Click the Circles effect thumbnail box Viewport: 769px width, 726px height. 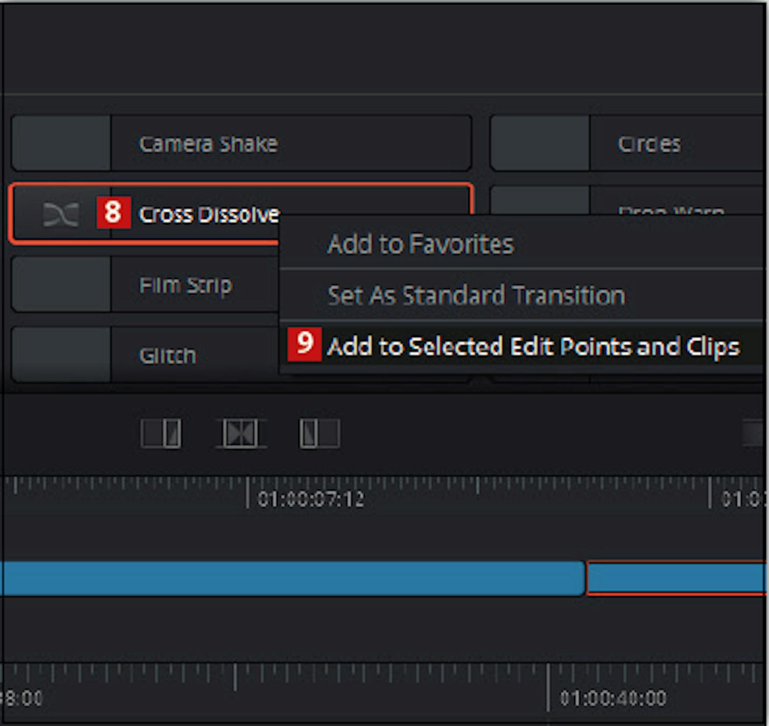539,143
